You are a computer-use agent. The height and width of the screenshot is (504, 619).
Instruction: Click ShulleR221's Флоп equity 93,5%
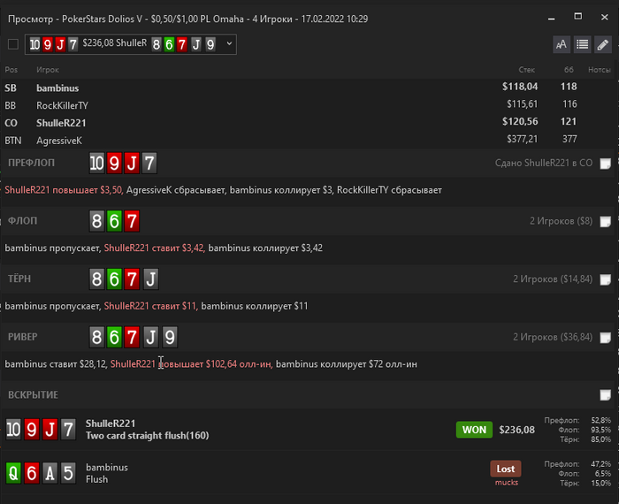click(600, 430)
